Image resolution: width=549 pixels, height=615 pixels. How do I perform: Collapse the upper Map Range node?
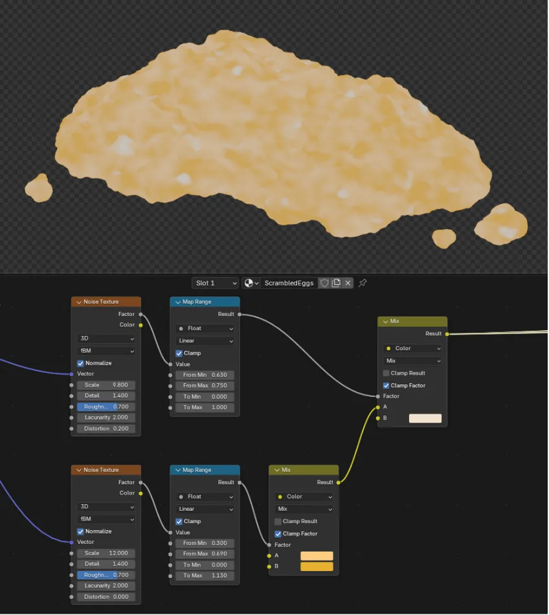tap(177, 302)
